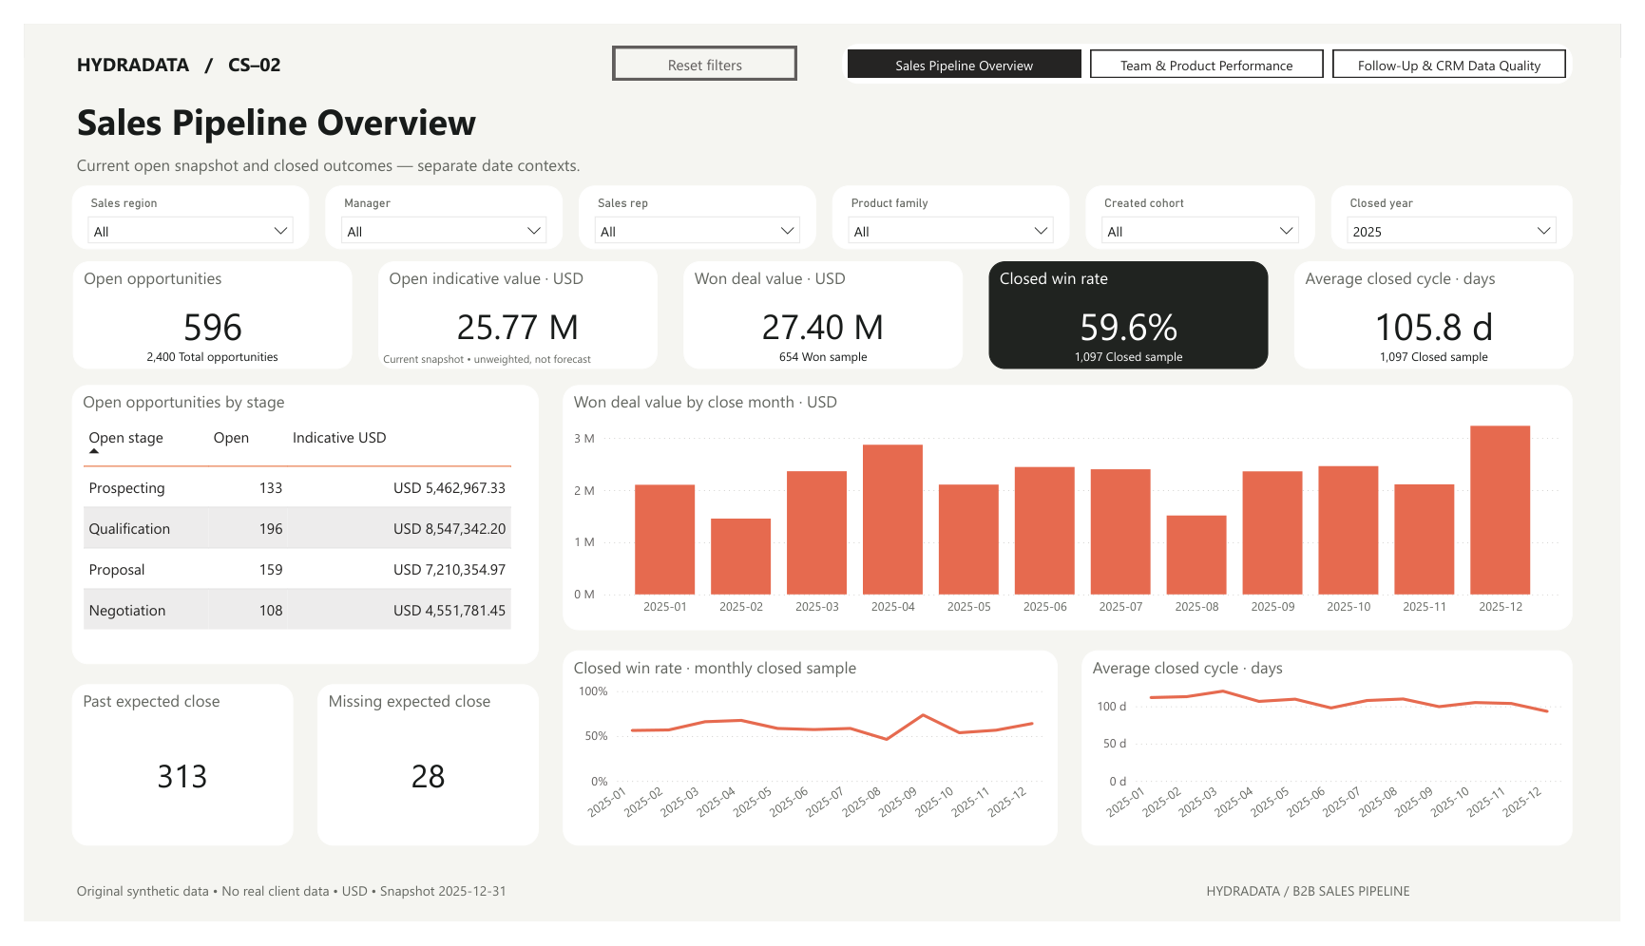Click the Open stage sort arrow icon
This screenshot has height=946, width=1645.
[x=94, y=451]
